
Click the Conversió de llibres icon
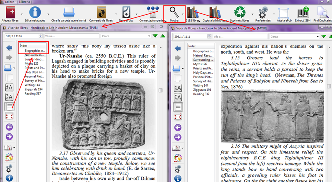coord(101,13)
